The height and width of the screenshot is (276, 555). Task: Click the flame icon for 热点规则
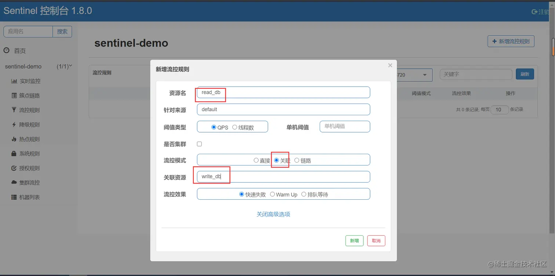tap(14, 139)
